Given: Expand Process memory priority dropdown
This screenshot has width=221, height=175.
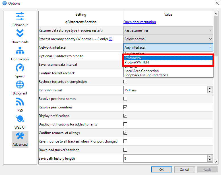Looking at the screenshot, I should click(168, 39).
